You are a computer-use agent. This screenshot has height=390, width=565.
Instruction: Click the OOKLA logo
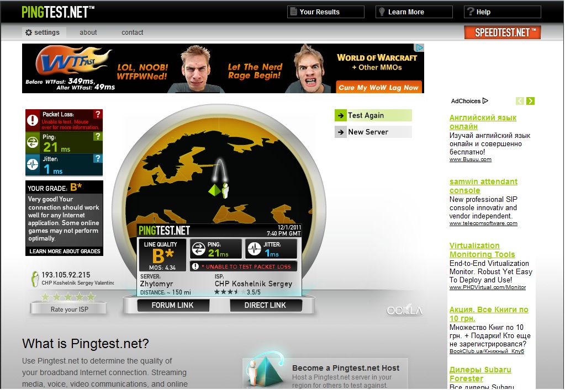(x=404, y=310)
